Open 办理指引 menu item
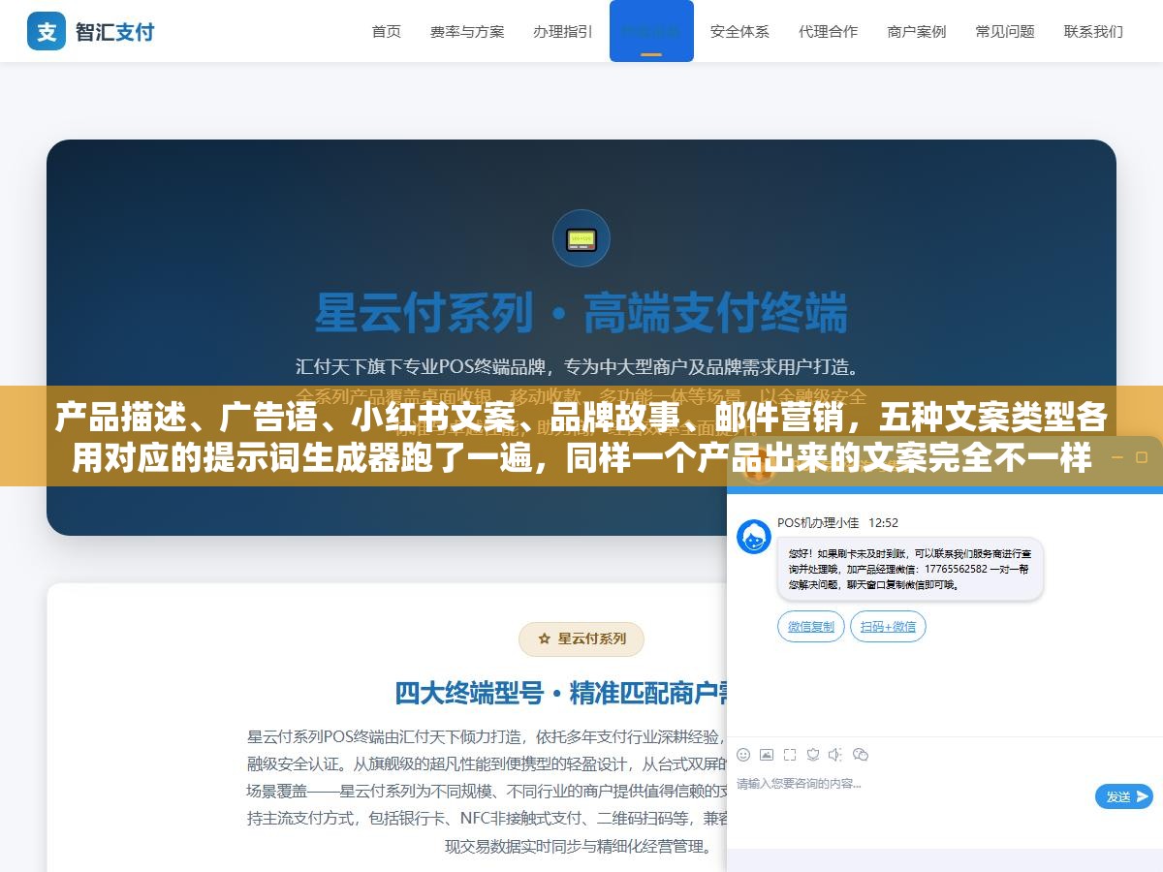 click(563, 31)
